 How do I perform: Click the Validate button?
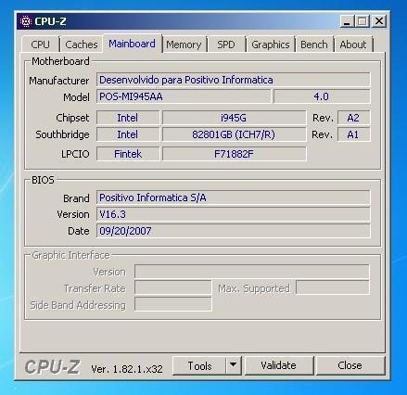pyautogui.click(x=279, y=365)
